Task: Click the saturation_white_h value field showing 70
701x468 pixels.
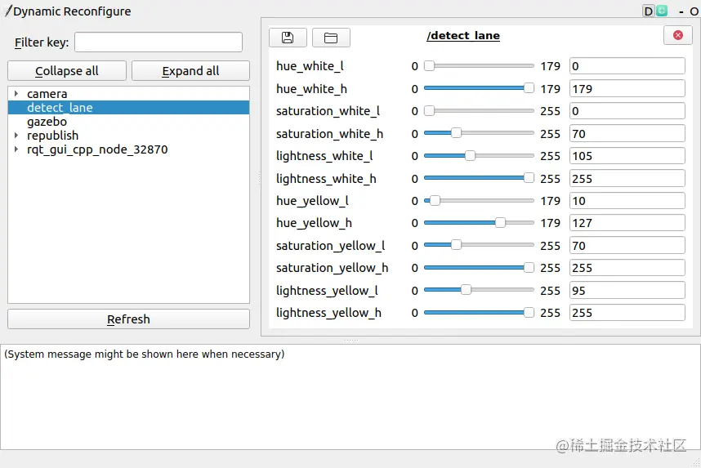Action: click(627, 134)
